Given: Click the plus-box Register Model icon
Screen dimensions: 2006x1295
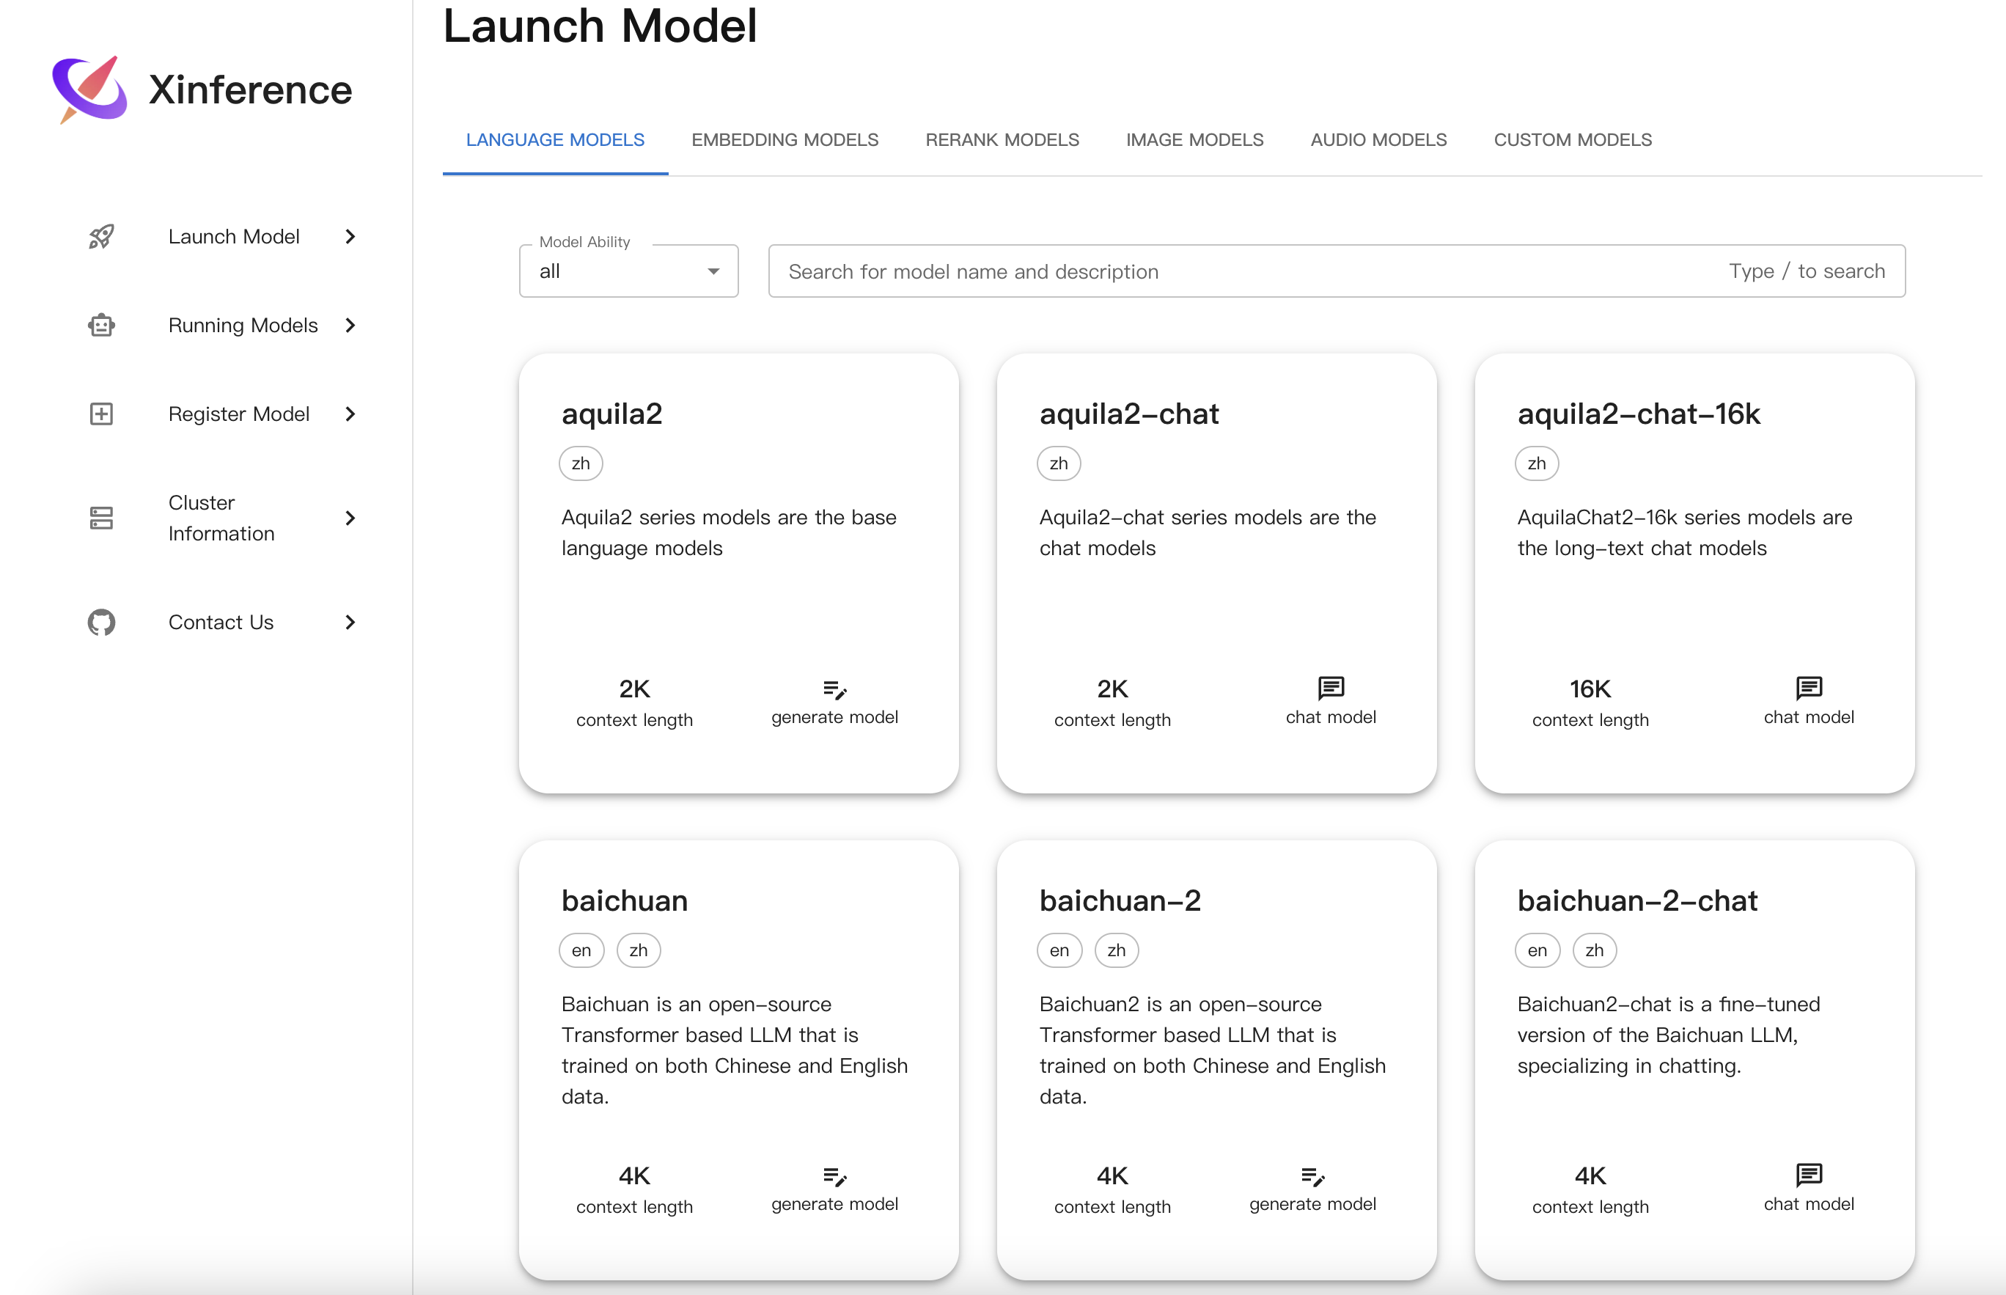Looking at the screenshot, I should [102, 414].
